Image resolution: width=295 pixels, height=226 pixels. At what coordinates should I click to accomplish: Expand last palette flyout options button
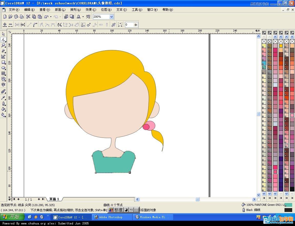pos(292,32)
